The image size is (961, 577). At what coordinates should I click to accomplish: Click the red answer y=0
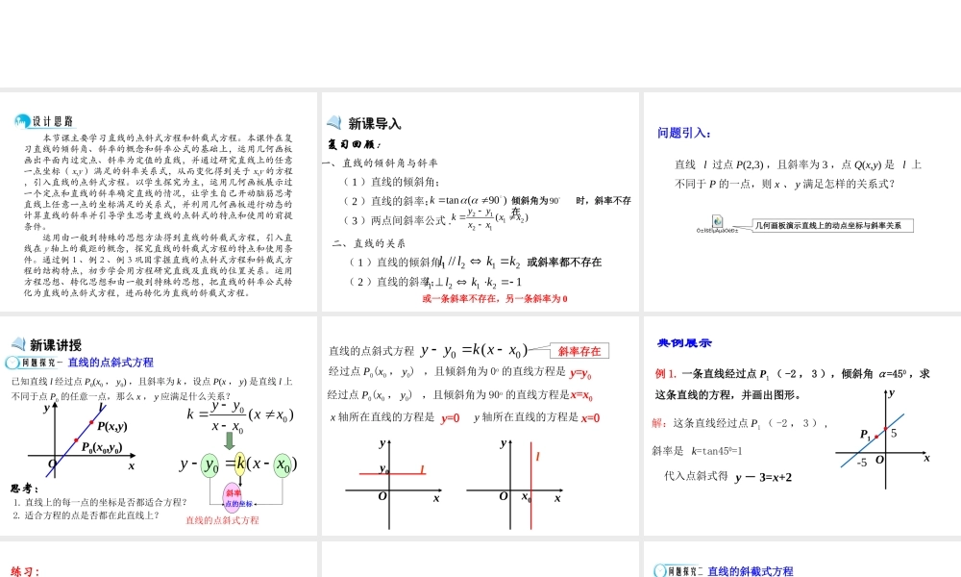(450, 418)
